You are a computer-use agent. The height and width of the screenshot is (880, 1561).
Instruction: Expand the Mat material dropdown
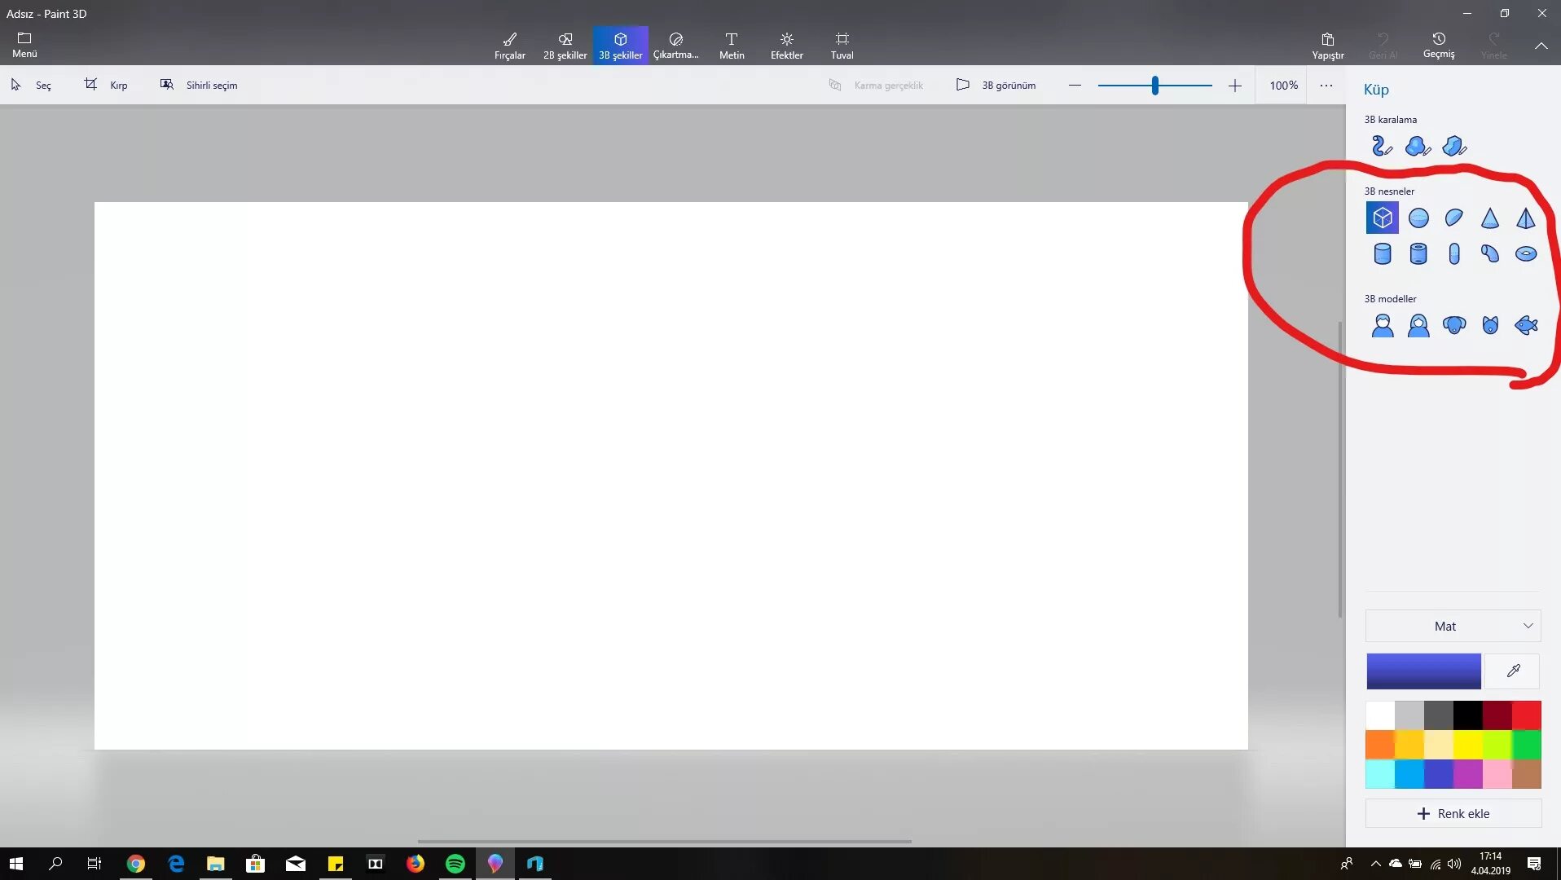click(x=1453, y=626)
